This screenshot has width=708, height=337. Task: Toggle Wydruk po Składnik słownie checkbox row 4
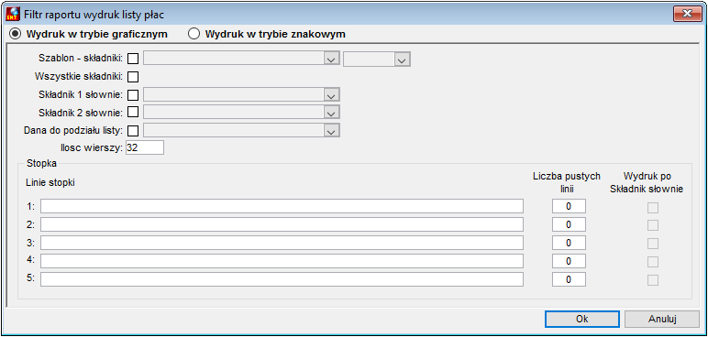pyautogui.click(x=653, y=262)
